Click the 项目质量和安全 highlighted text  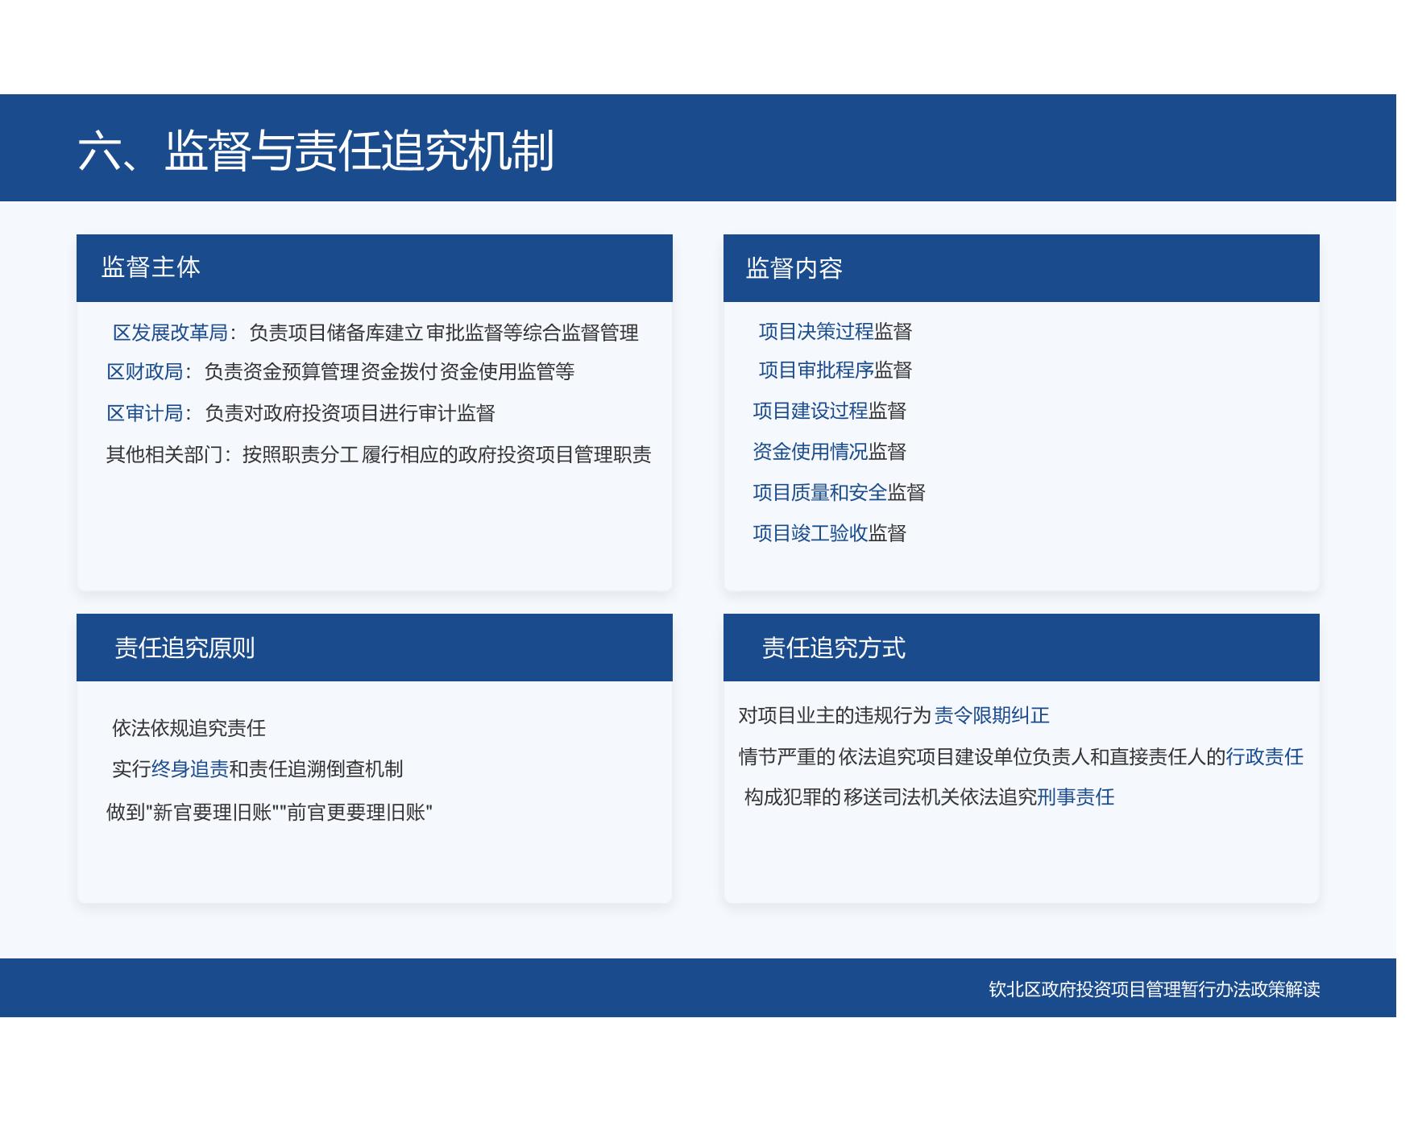click(x=819, y=493)
